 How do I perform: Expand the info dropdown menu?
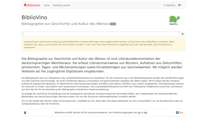180,5
